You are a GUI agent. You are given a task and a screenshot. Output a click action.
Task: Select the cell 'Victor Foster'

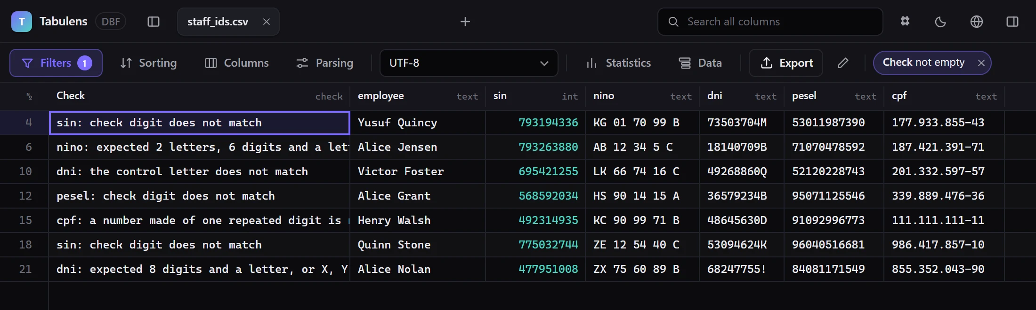tap(418, 171)
